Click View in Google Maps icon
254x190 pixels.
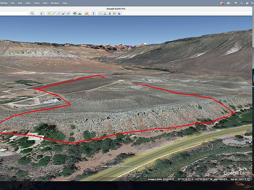(x=115, y=13)
